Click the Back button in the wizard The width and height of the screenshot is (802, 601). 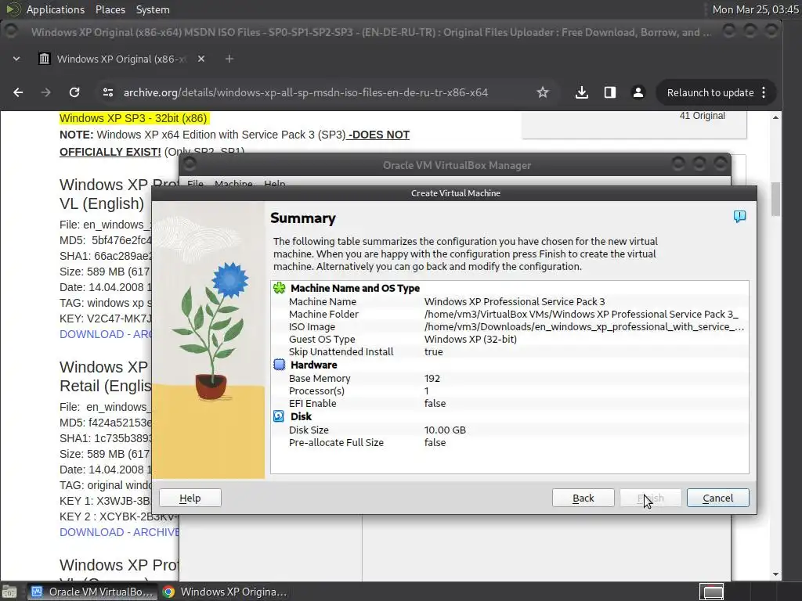pos(583,498)
